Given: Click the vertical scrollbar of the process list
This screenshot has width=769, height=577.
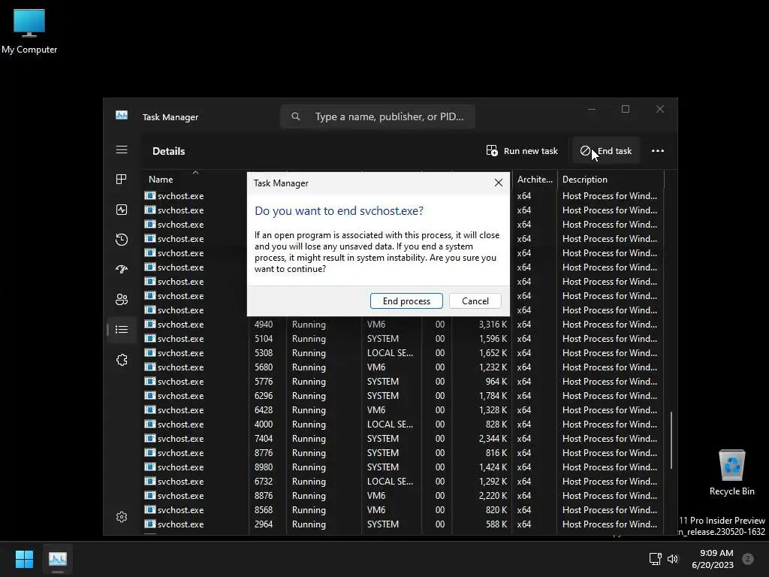Looking at the screenshot, I should pyautogui.click(x=671, y=440).
